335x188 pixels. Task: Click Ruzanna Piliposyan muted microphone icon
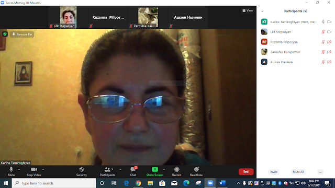[x=323, y=42]
